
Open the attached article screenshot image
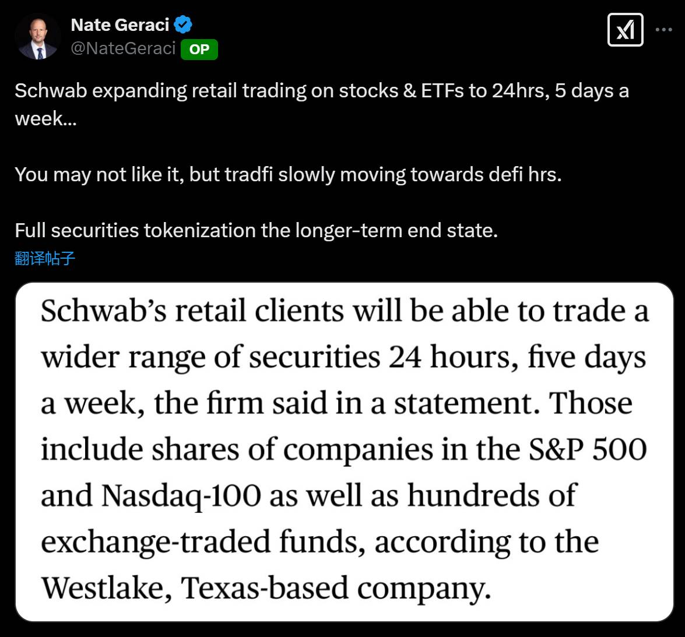coord(344,452)
